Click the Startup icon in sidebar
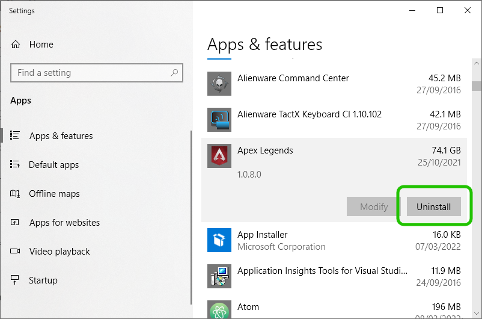 point(15,280)
